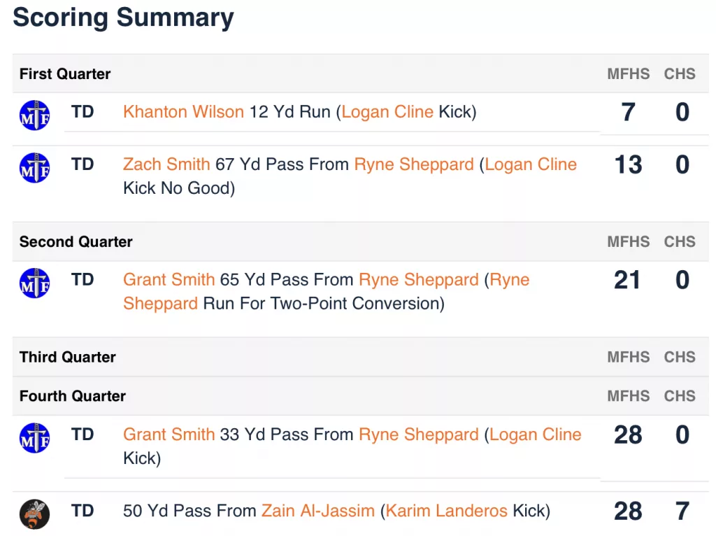
Task: Open Logan Cline link in first touchdown row
Action: coord(387,111)
